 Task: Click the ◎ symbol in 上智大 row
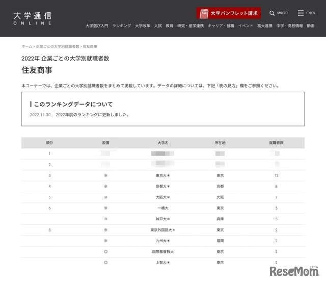click(106, 263)
